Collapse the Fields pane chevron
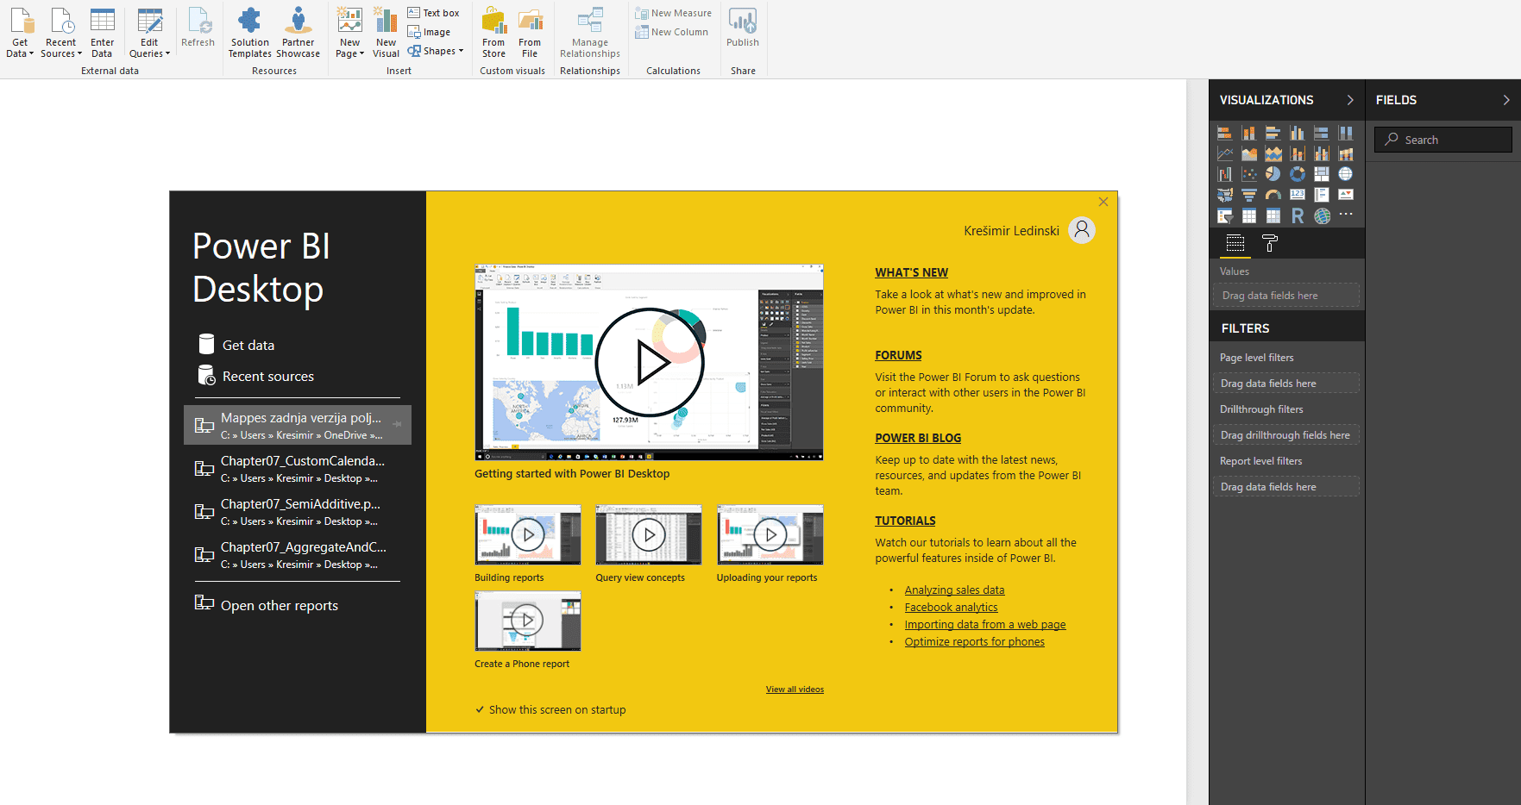1521x805 pixels. (x=1506, y=100)
